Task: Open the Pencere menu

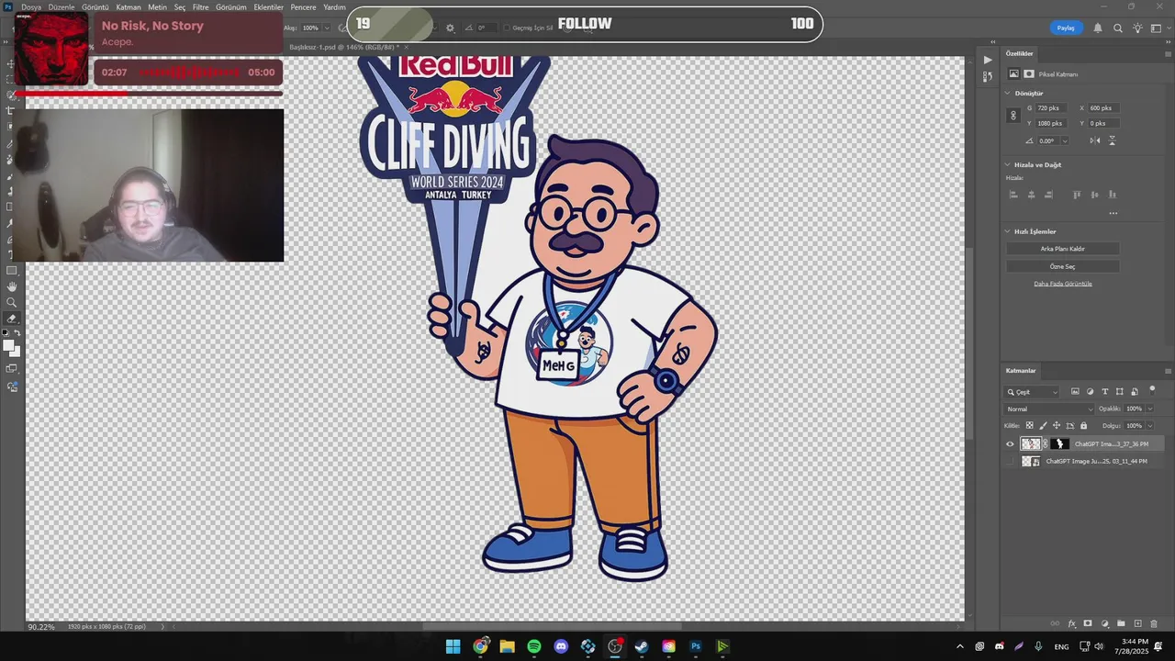Action: point(303,7)
